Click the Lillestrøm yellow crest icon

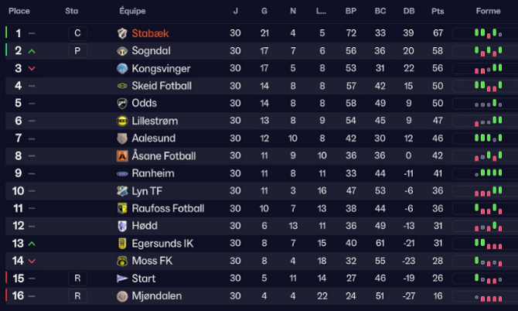click(122, 121)
